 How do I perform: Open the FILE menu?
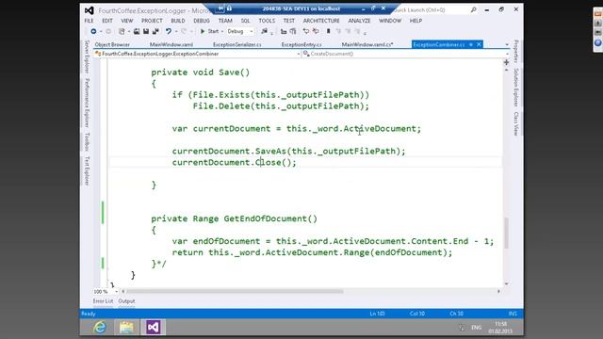[x=89, y=21]
